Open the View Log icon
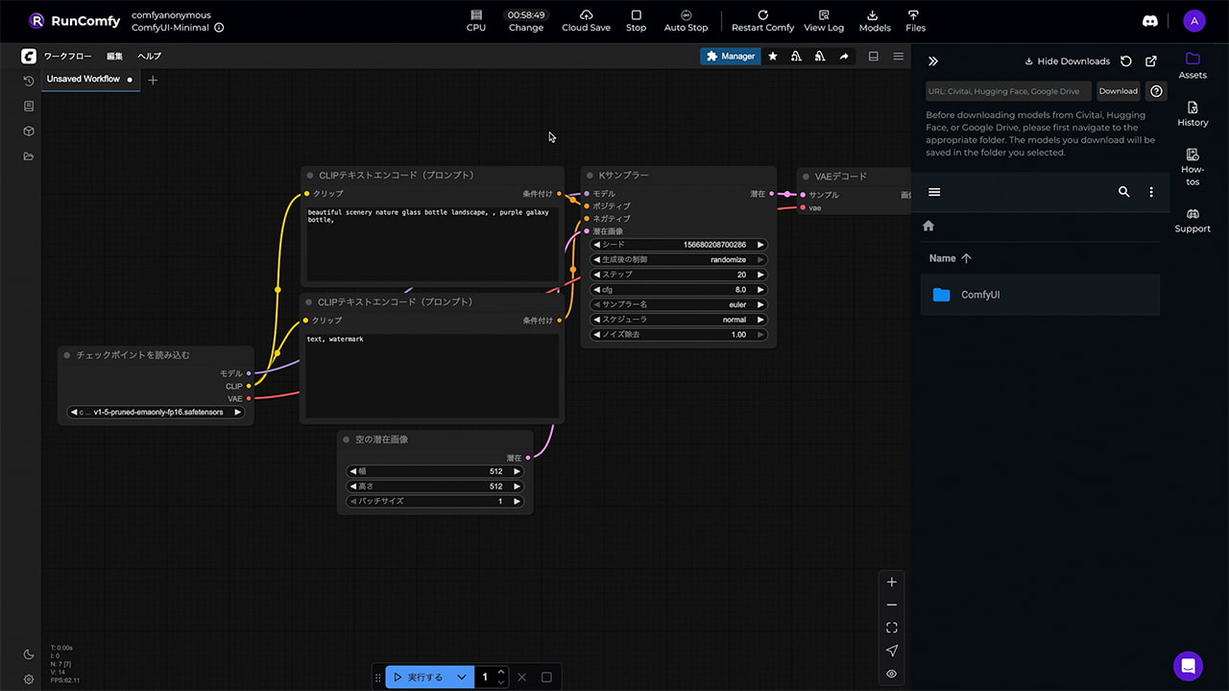1229x691 pixels. pyautogui.click(x=823, y=15)
